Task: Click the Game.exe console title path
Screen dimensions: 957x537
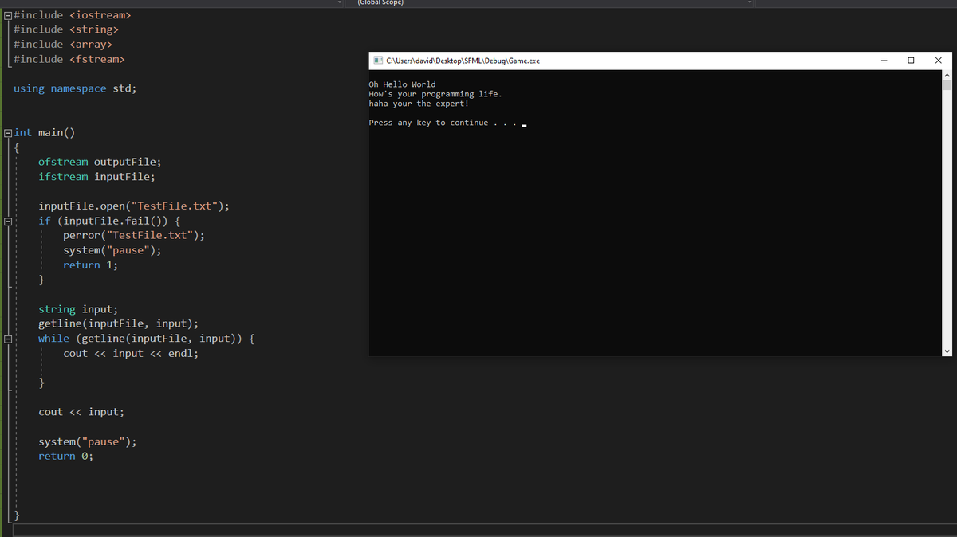Action: click(x=463, y=61)
